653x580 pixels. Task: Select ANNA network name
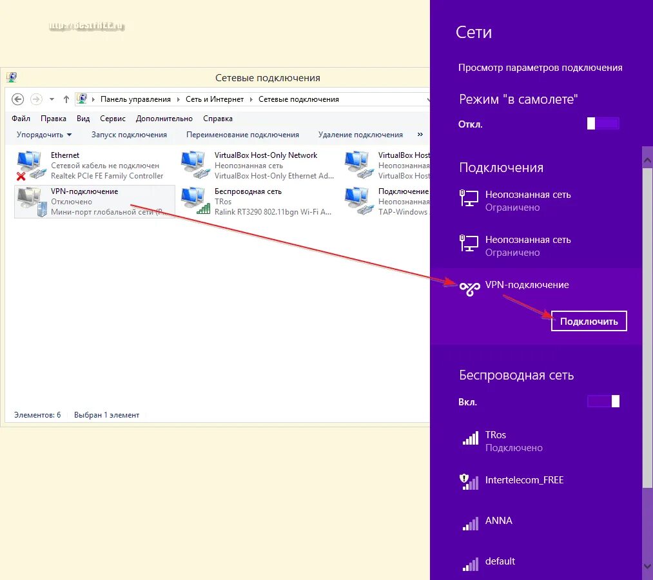pyautogui.click(x=498, y=521)
